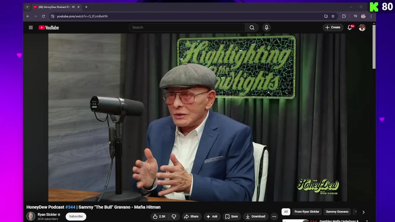This screenshot has width=395, height=222.
Task: Open Chrome three-dot menu
Action: [x=371, y=16]
